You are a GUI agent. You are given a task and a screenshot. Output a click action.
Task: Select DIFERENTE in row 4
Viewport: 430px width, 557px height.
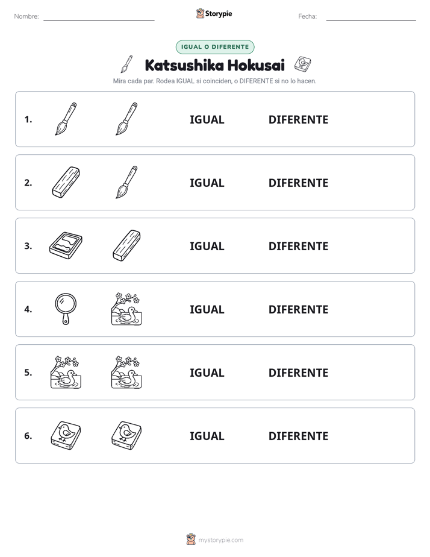[x=298, y=309]
